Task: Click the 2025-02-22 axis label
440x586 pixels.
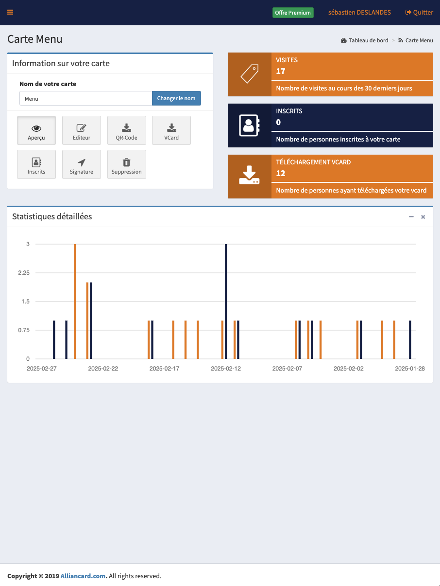Action: coord(103,369)
